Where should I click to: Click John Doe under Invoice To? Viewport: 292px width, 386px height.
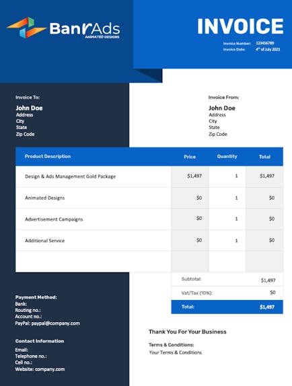point(30,108)
